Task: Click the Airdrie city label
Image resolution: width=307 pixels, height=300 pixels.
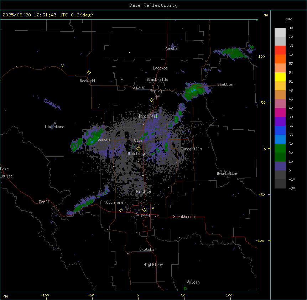Action: [x=144, y=191]
